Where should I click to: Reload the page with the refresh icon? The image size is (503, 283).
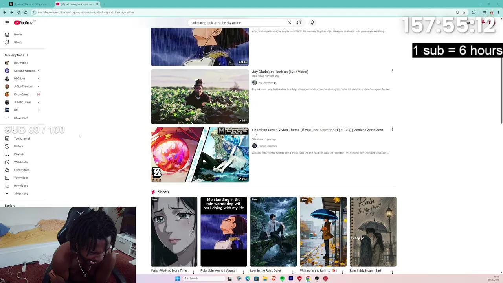click(x=18, y=13)
